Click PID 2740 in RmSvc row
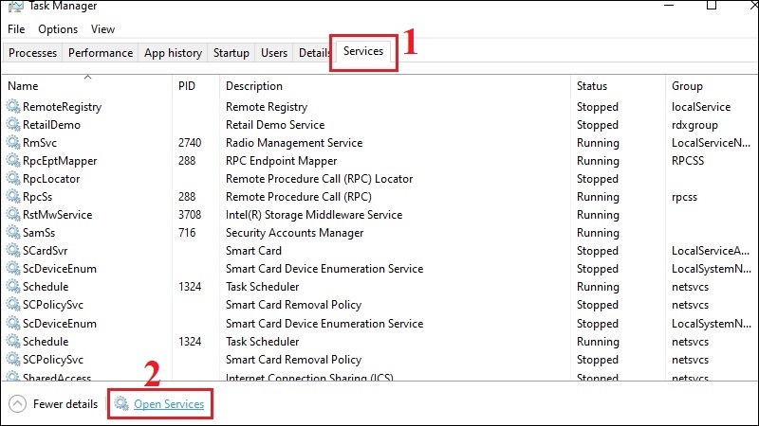759x426 pixels. pyautogui.click(x=189, y=143)
